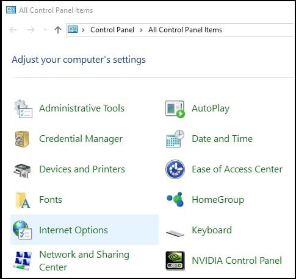Image resolution: width=296 pixels, height=279 pixels.
Task: Open the recent locations dropdown arrow
Action: [46, 30]
